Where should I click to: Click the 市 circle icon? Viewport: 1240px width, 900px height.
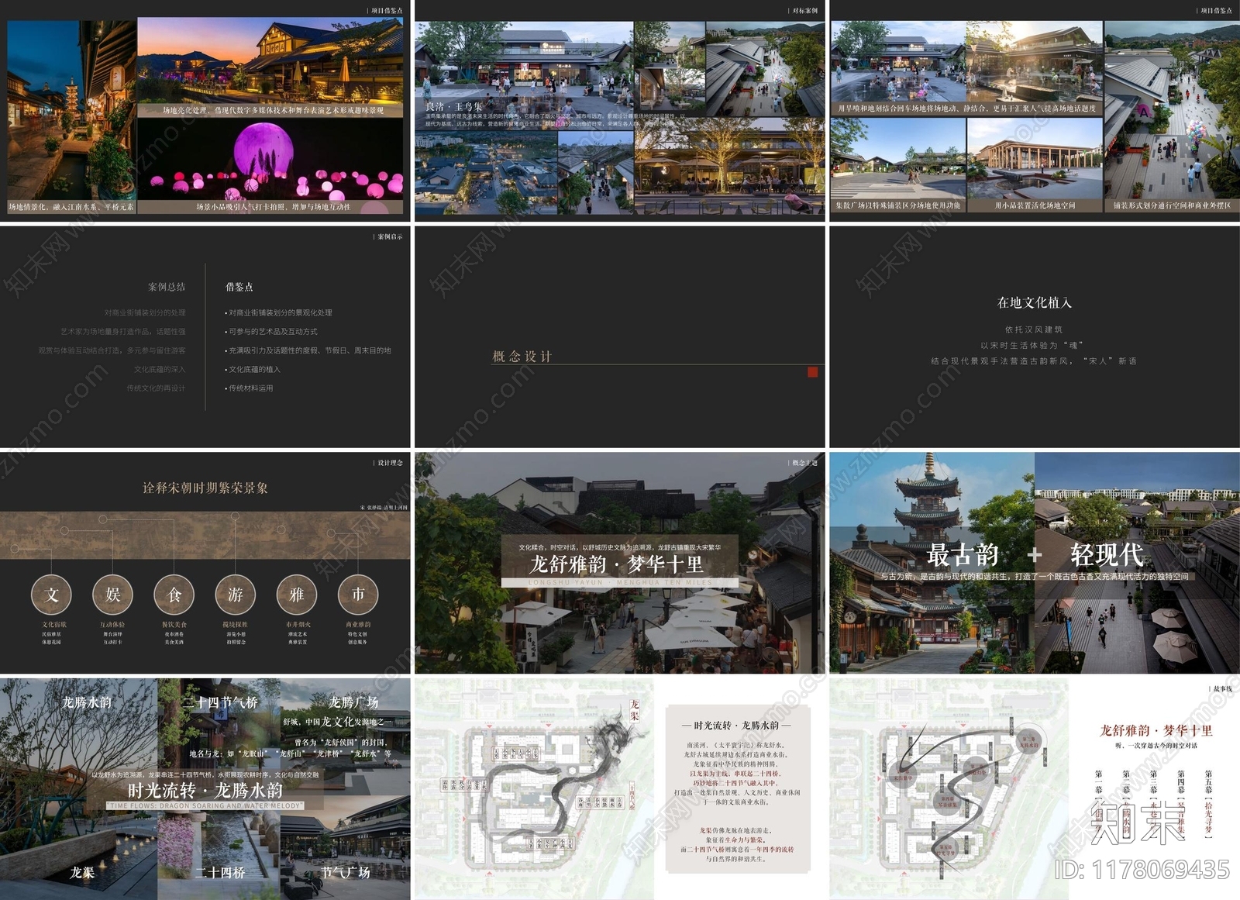(358, 595)
